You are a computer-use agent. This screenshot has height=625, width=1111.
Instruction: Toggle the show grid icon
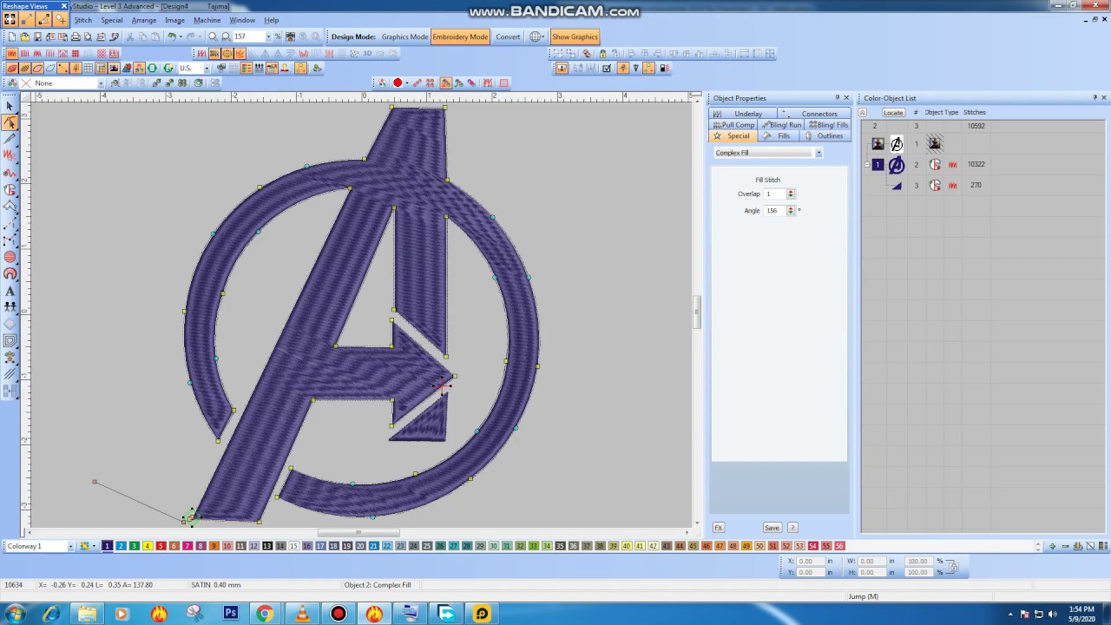pyautogui.click(x=88, y=68)
